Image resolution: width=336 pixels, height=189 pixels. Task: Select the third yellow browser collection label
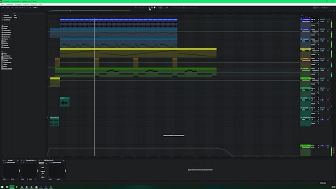click(6, 20)
